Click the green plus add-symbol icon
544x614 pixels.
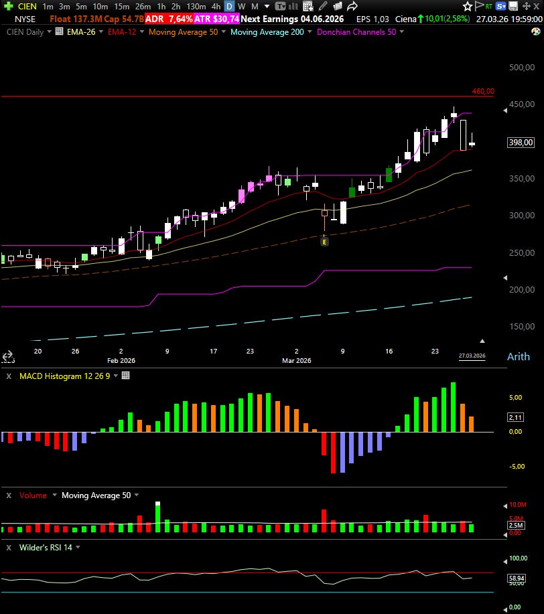pos(8,6)
